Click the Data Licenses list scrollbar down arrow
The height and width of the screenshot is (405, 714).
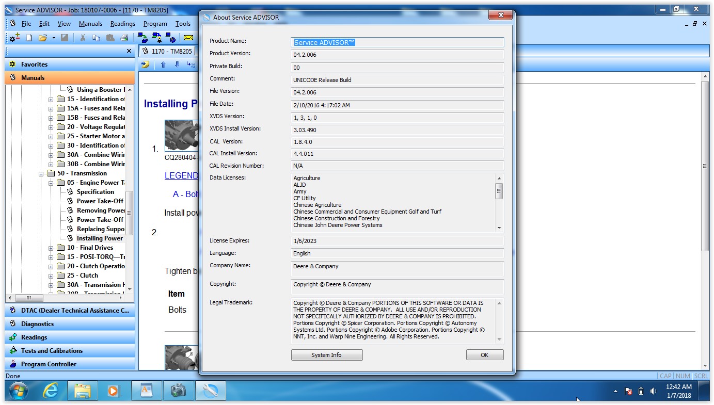click(x=499, y=228)
